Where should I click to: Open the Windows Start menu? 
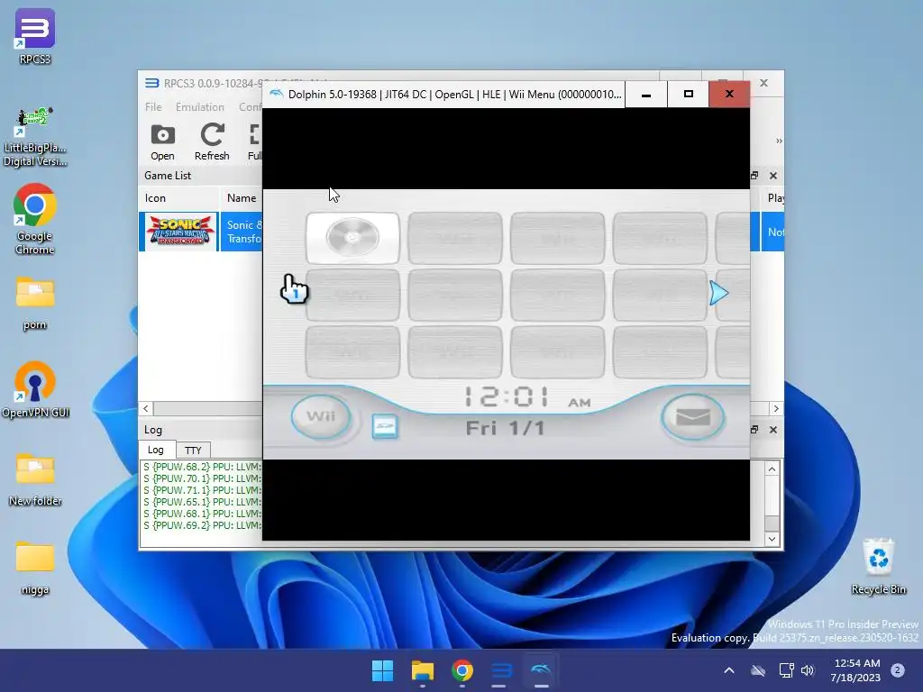(382, 670)
